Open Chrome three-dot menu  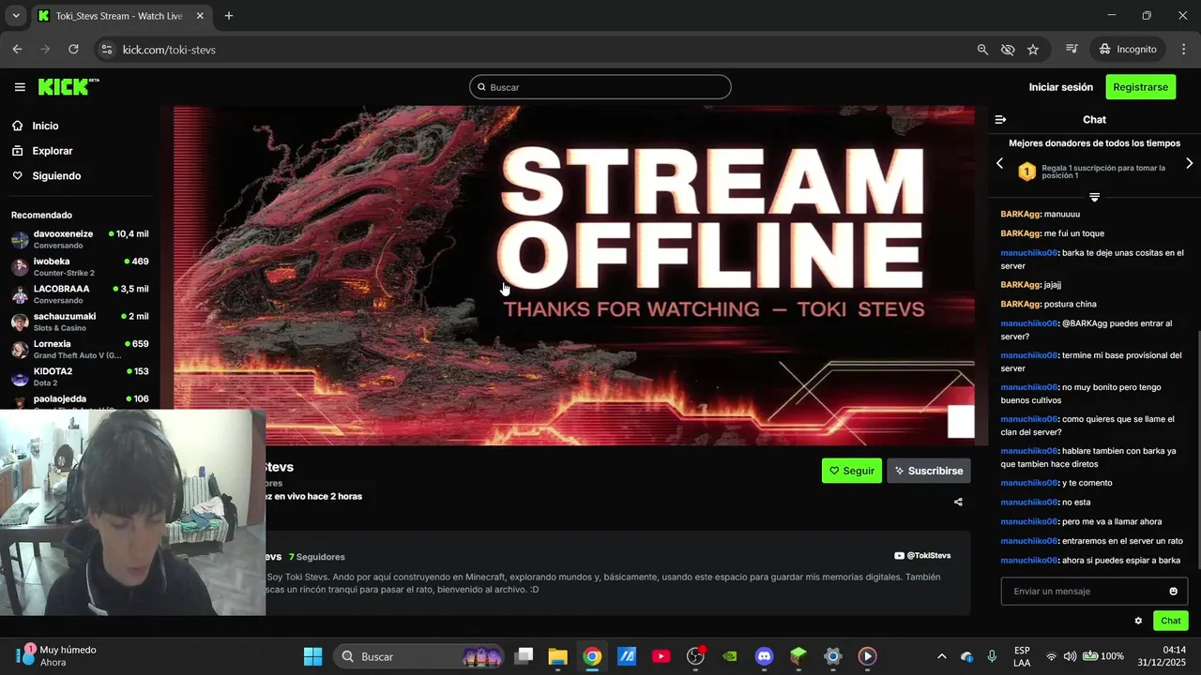click(1182, 49)
